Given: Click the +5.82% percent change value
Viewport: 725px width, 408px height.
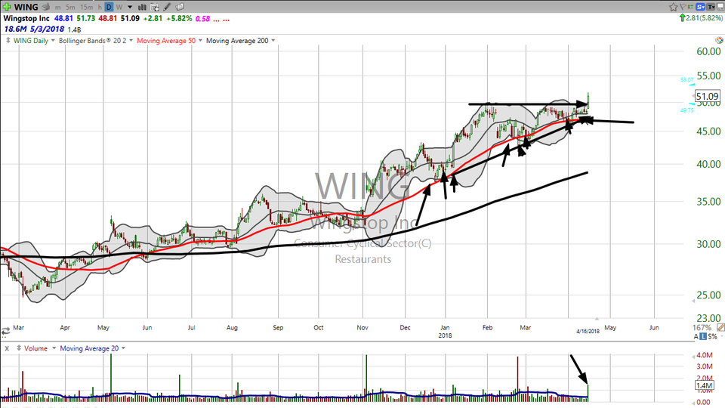Looking at the screenshot, I should 179,18.
